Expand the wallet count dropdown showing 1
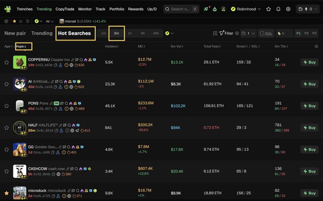Viewport: 323px width, 201px height. coord(248,33)
